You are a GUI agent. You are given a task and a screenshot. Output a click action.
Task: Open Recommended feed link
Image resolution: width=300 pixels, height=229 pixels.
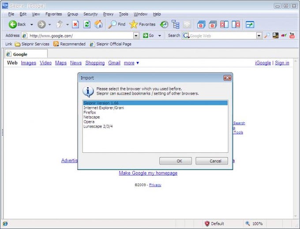pos(69,44)
